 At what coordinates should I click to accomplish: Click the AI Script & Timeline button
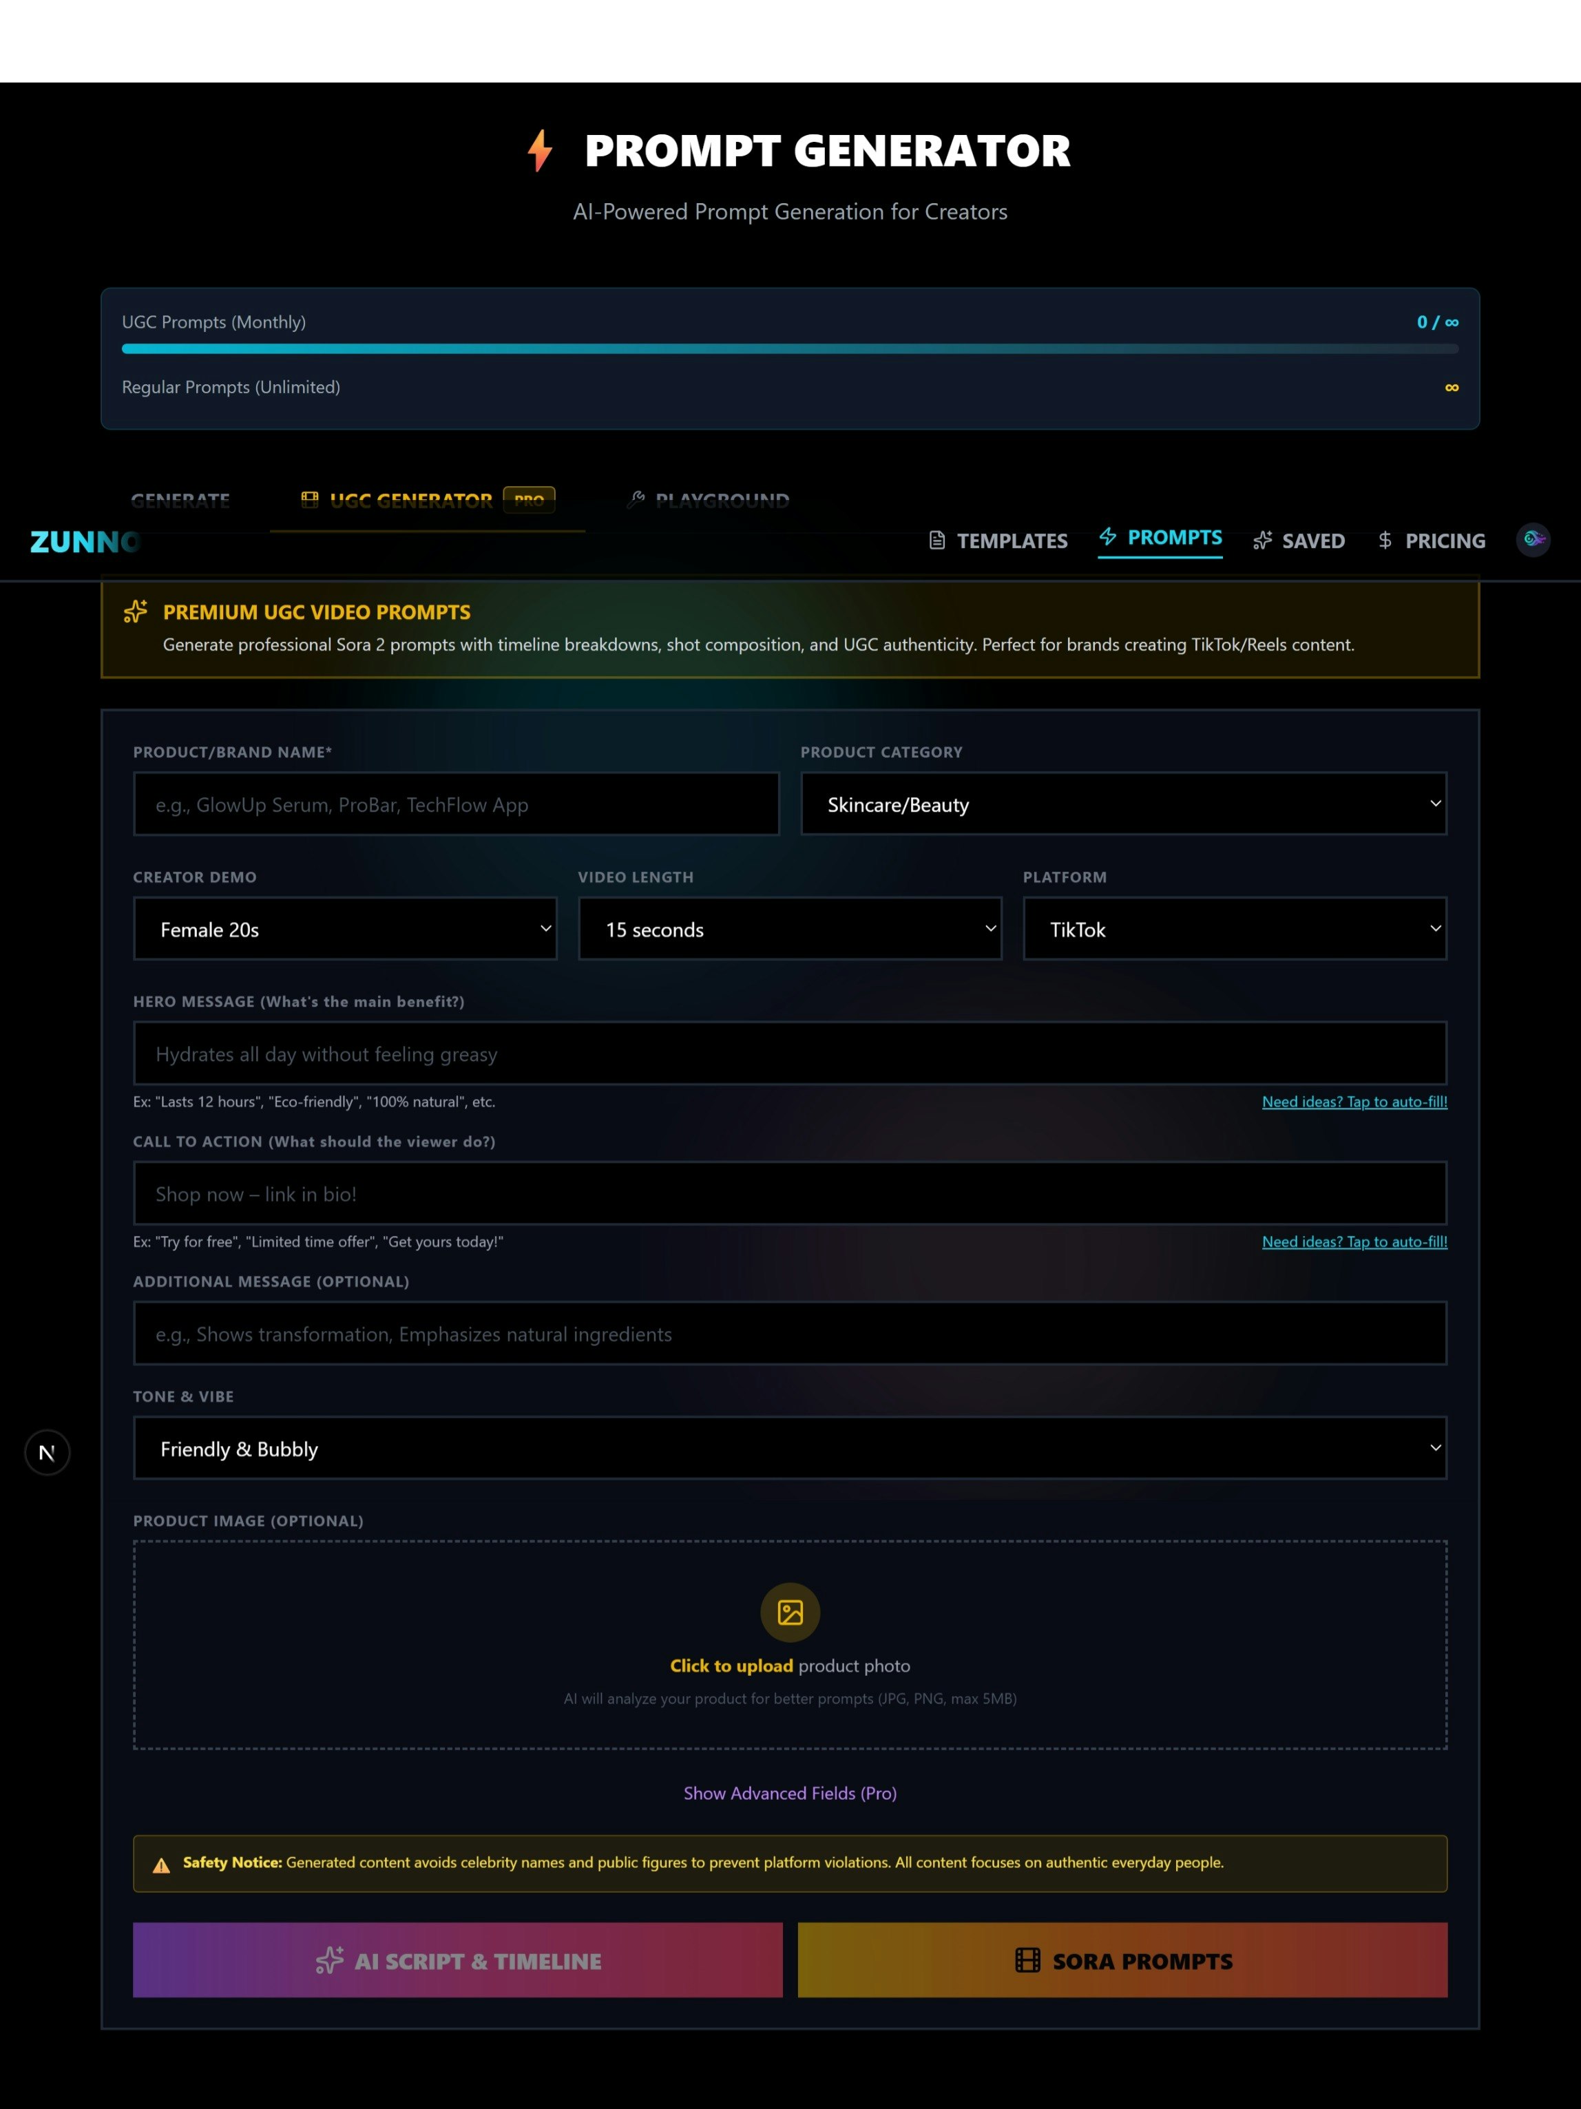[x=458, y=1960]
